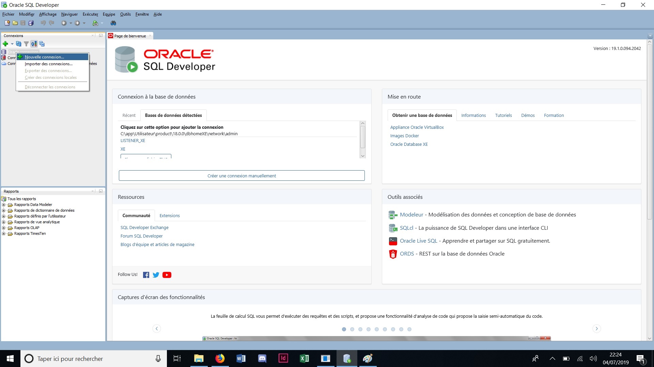Expand Rapports définis par l'utilisateur node
654x367 pixels.
coord(4,216)
